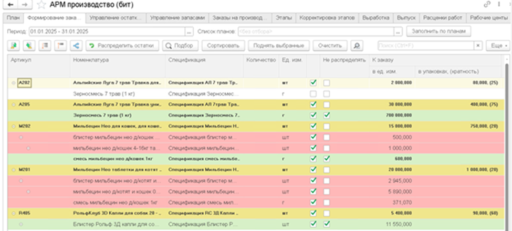Image resolution: width=512 pixels, height=231 pixels.
Task: Click the collapse tree toolbar icon
Action: coord(60,46)
